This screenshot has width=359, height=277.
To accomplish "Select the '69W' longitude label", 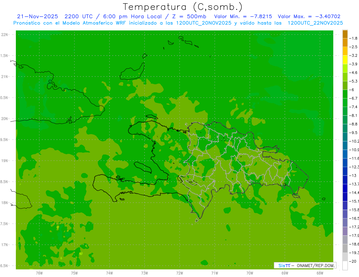I will (x=285, y=273).
